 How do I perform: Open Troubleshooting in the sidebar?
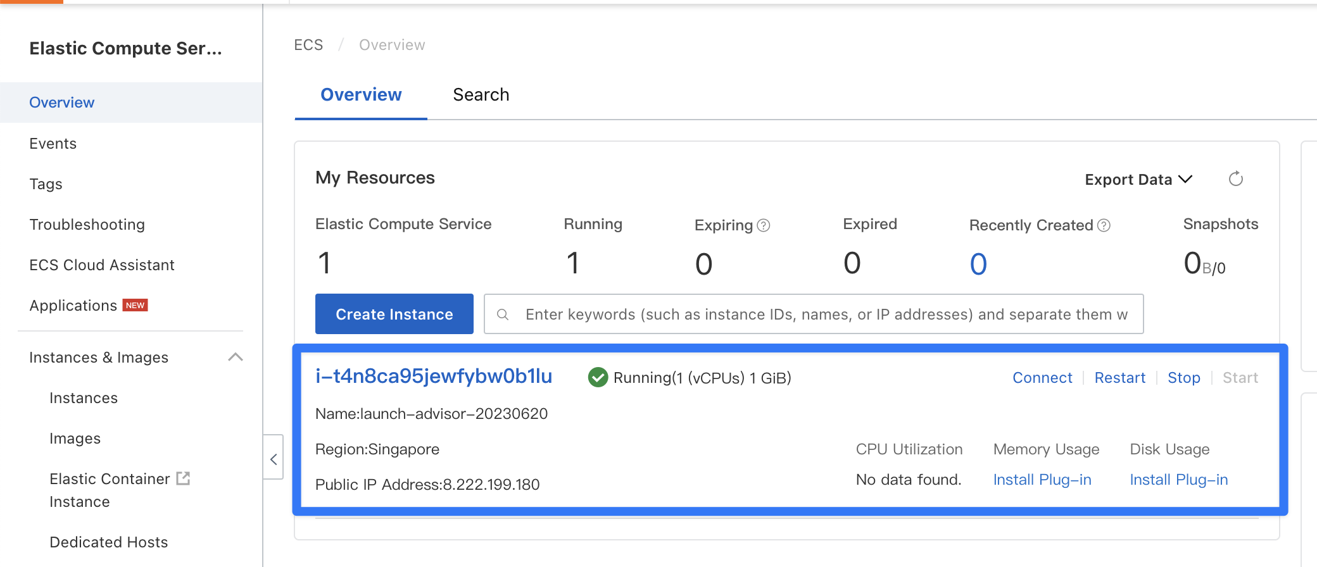(x=87, y=225)
